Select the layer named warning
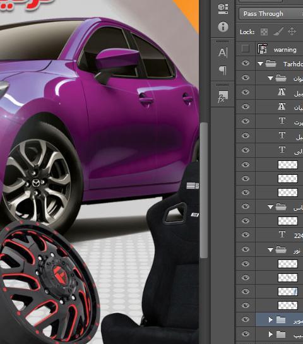This screenshot has width=303, height=344. pos(285,50)
